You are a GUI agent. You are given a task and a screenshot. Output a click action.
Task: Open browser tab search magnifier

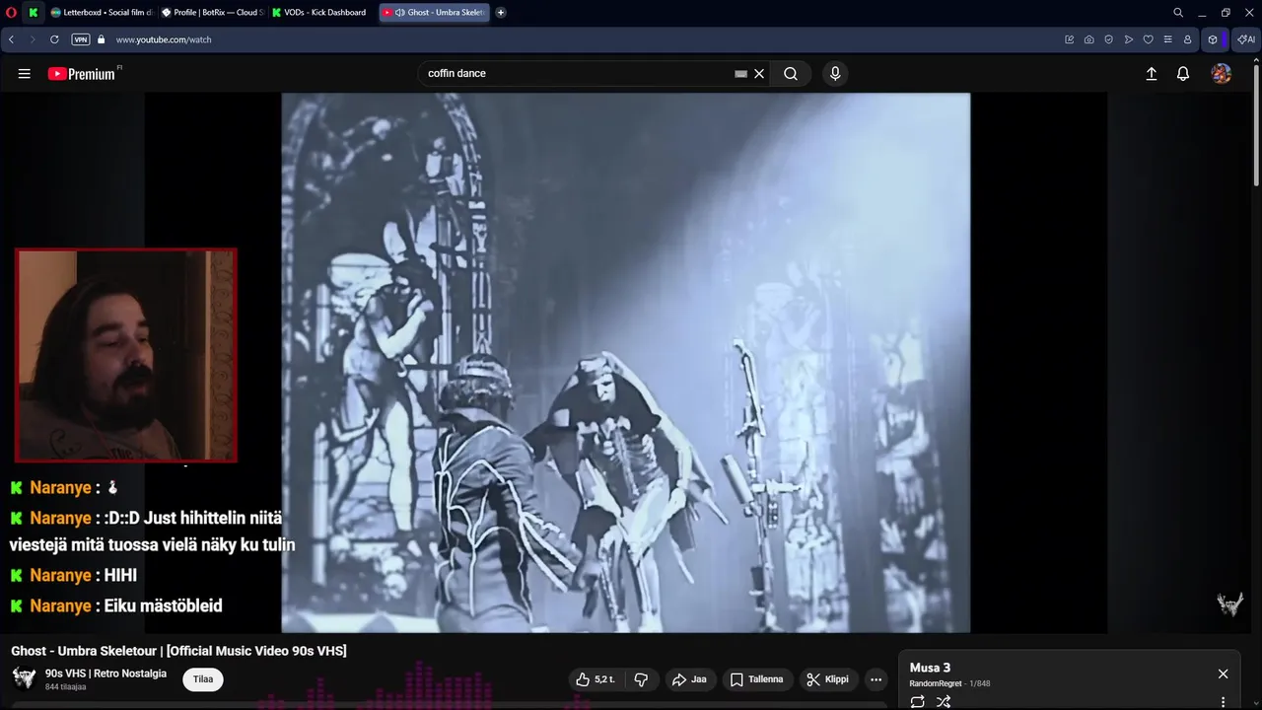click(1178, 13)
